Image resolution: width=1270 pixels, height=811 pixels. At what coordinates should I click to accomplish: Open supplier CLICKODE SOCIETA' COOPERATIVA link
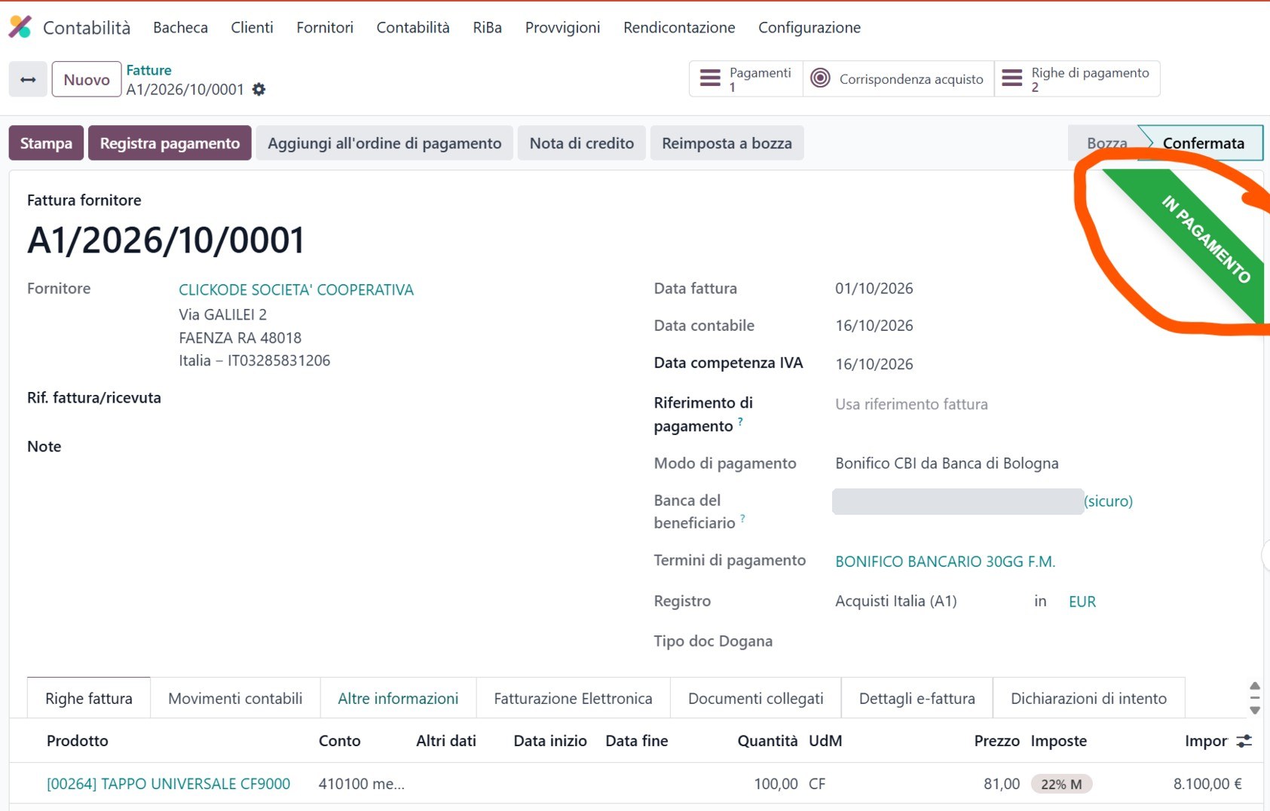[x=296, y=289]
